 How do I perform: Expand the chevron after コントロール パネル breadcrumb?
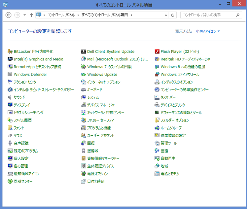click(78, 15)
